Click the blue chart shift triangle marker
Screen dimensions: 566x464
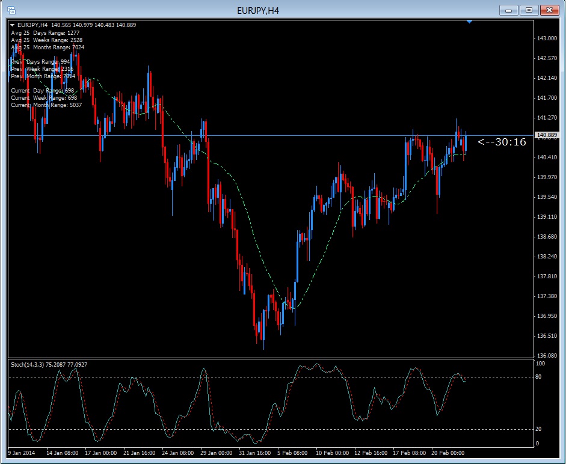(x=469, y=22)
